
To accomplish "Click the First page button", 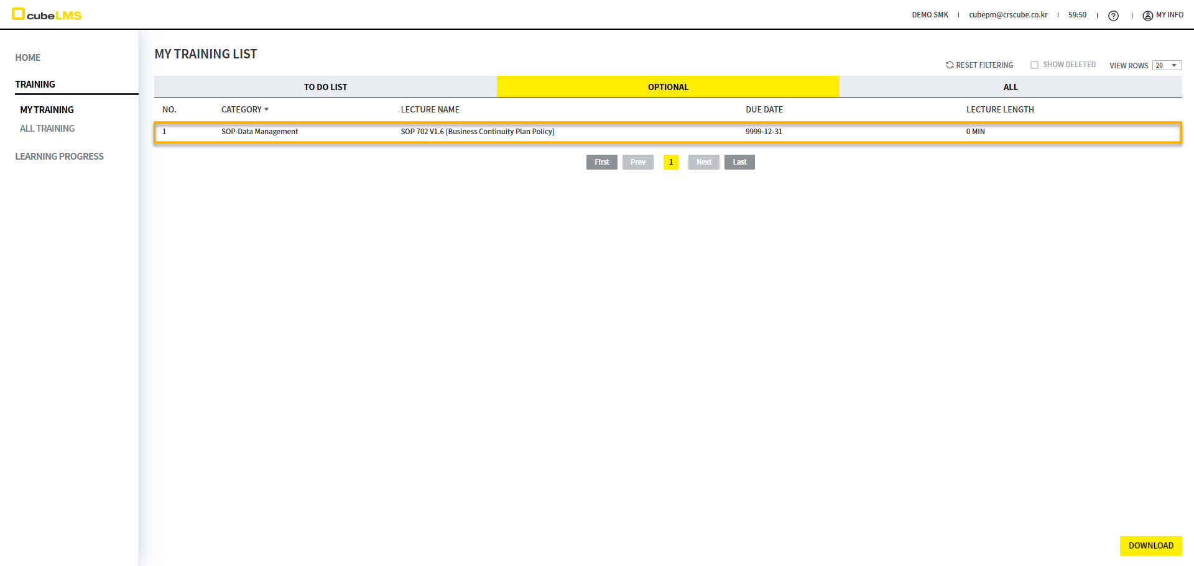I will point(601,162).
